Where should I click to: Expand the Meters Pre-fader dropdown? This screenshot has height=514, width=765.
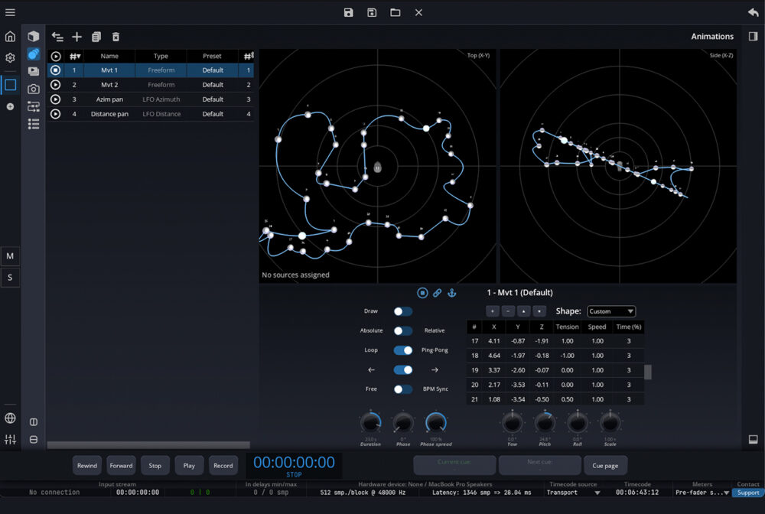click(702, 493)
